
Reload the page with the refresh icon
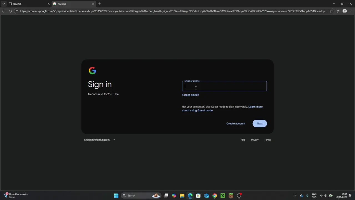click(x=10, y=11)
